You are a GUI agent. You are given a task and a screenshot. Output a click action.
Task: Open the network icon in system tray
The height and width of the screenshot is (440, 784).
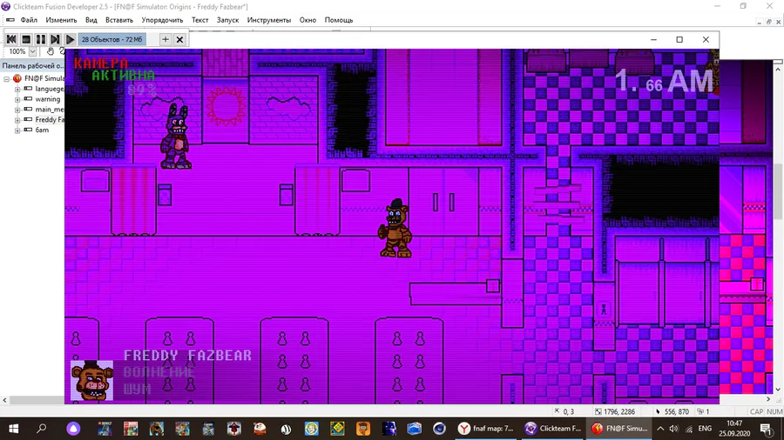(x=689, y=429)
